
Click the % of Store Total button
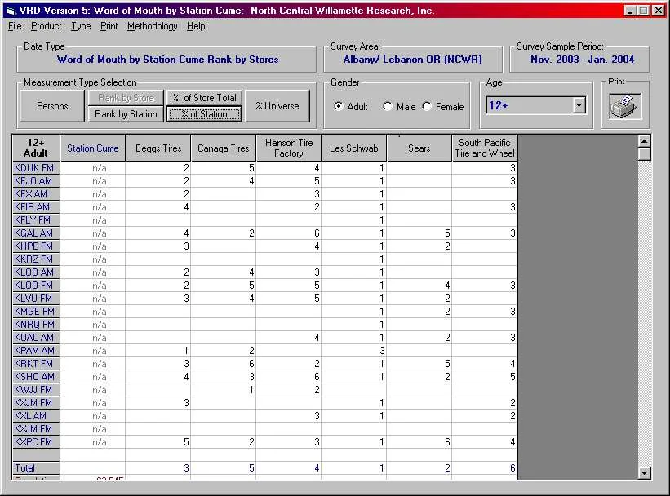pos(205,98)
